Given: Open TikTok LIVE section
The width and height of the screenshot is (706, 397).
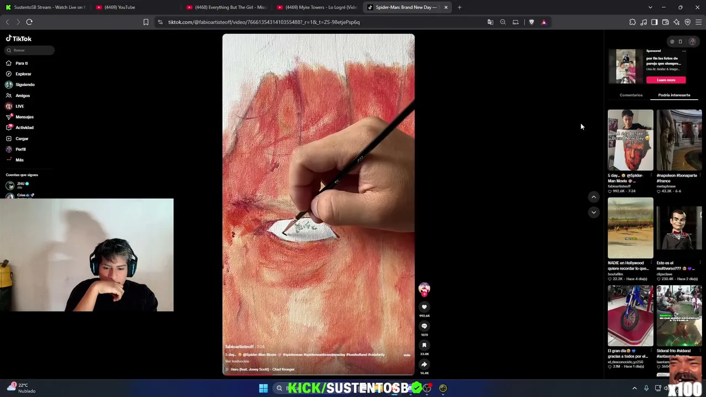Looking at the screenshot, I should [x=19, y=106].
